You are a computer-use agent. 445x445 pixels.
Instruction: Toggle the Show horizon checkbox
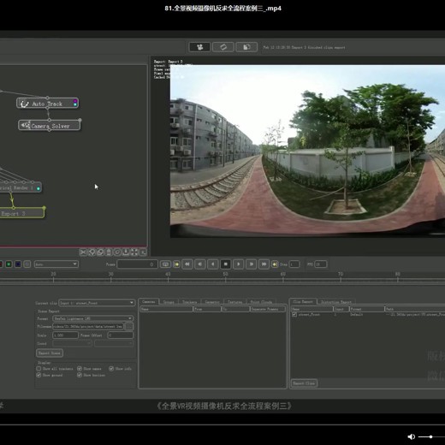pyautogui.click(x=80, y=375)
